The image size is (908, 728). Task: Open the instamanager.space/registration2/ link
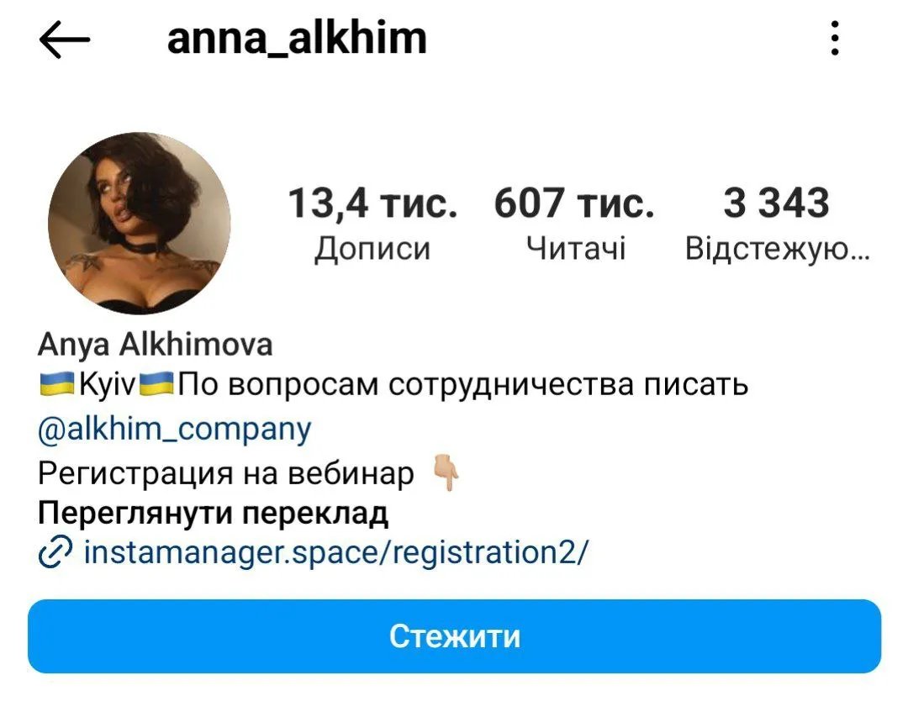[x=335, y=552]
